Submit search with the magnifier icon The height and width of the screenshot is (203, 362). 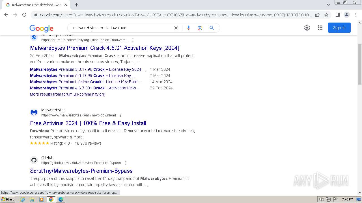pos(212,28)
